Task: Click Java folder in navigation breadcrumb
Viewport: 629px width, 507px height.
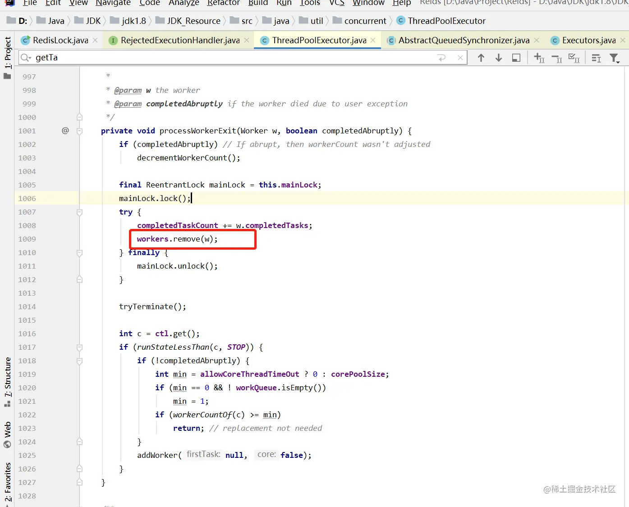Action: point(51,21)
